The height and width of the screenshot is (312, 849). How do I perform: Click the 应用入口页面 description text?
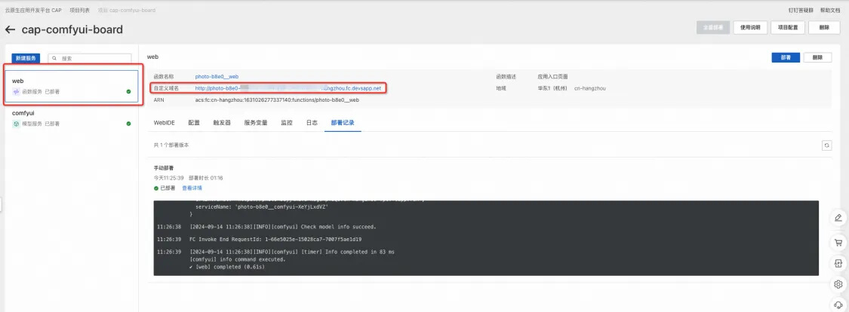(x=552, y=77)
